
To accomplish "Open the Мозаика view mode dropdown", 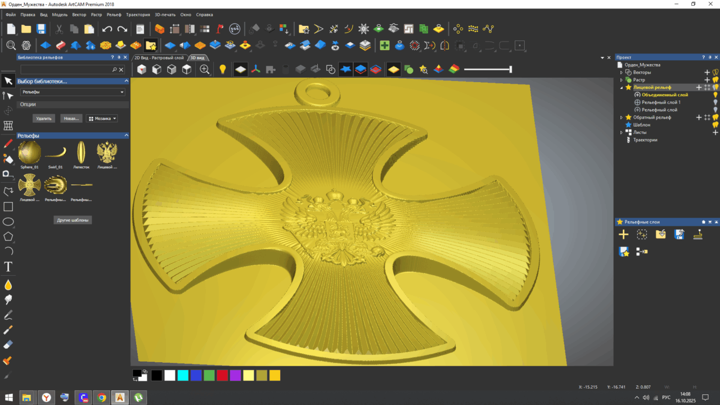I will coord(102,119).
